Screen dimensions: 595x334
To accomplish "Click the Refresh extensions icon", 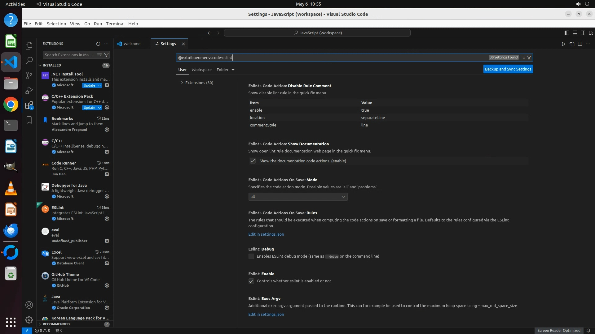I will click(98, 44).
